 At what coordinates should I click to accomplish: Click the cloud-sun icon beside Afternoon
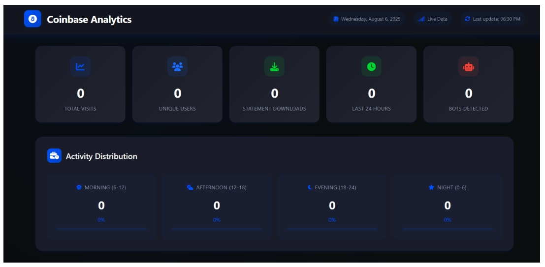(x=190, y=187)
